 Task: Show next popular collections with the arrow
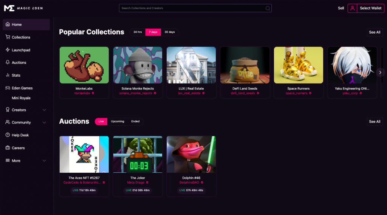(x=380, y=73)
